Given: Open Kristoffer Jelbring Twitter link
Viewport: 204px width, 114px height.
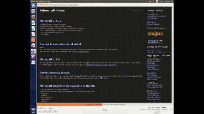Looking at the screenshot, I should tap(154, 97).
